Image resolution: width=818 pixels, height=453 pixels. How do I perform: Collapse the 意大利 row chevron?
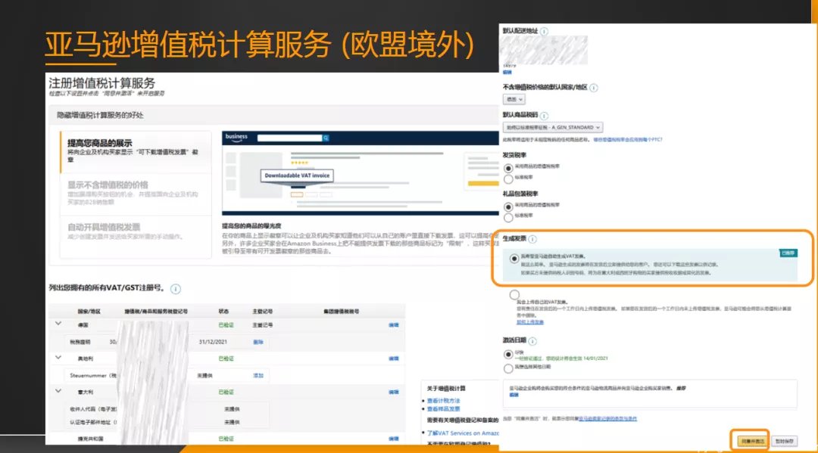click(58, 391)
